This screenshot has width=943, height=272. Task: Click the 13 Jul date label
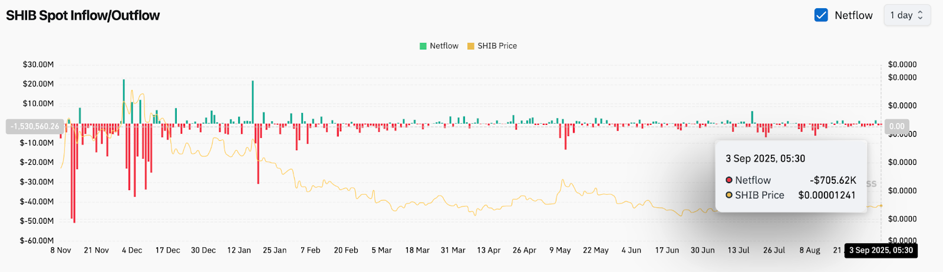pos(738,250)
